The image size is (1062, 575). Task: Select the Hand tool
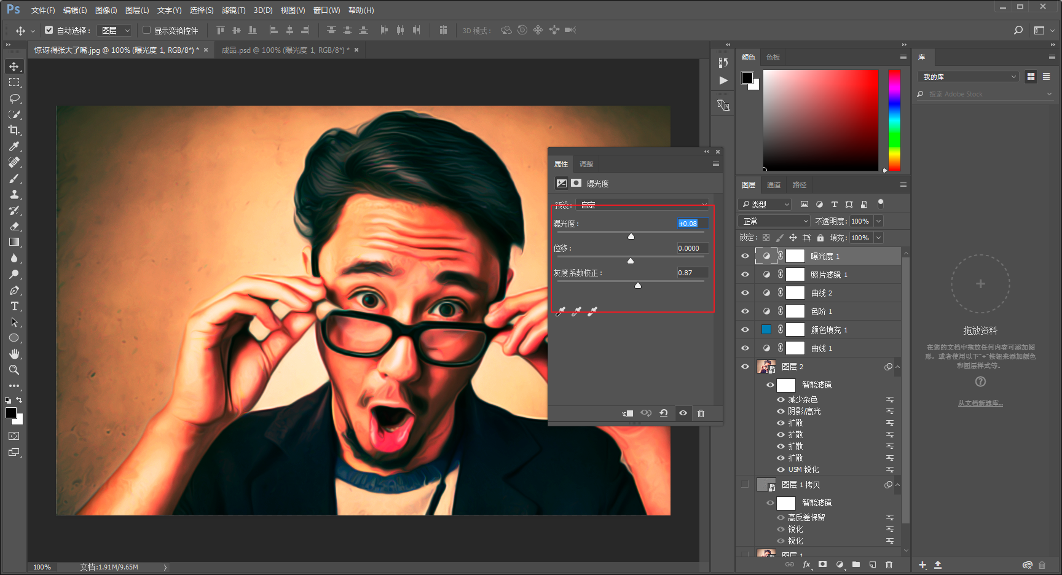[x=14, y=354]
